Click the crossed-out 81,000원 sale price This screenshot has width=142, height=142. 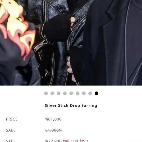(54, 130)
